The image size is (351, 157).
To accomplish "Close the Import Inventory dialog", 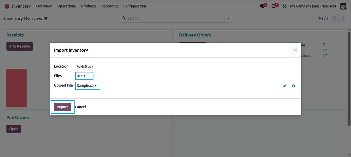I will (x=295, y=50).
